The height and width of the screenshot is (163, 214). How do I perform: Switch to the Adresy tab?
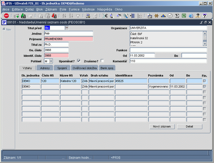[x=45, y=68]
